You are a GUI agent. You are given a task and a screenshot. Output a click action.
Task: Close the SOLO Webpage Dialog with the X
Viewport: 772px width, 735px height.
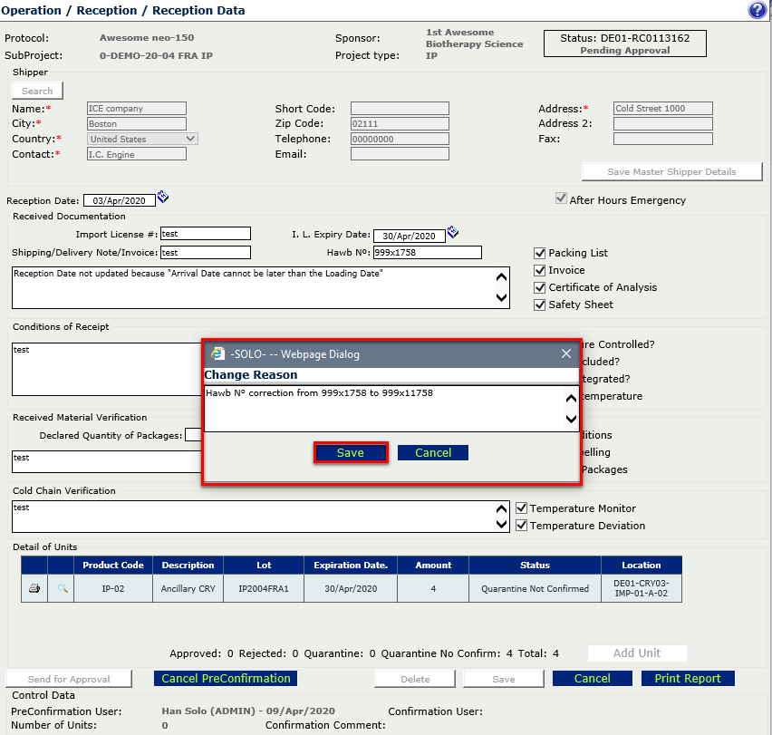(566, 353)
